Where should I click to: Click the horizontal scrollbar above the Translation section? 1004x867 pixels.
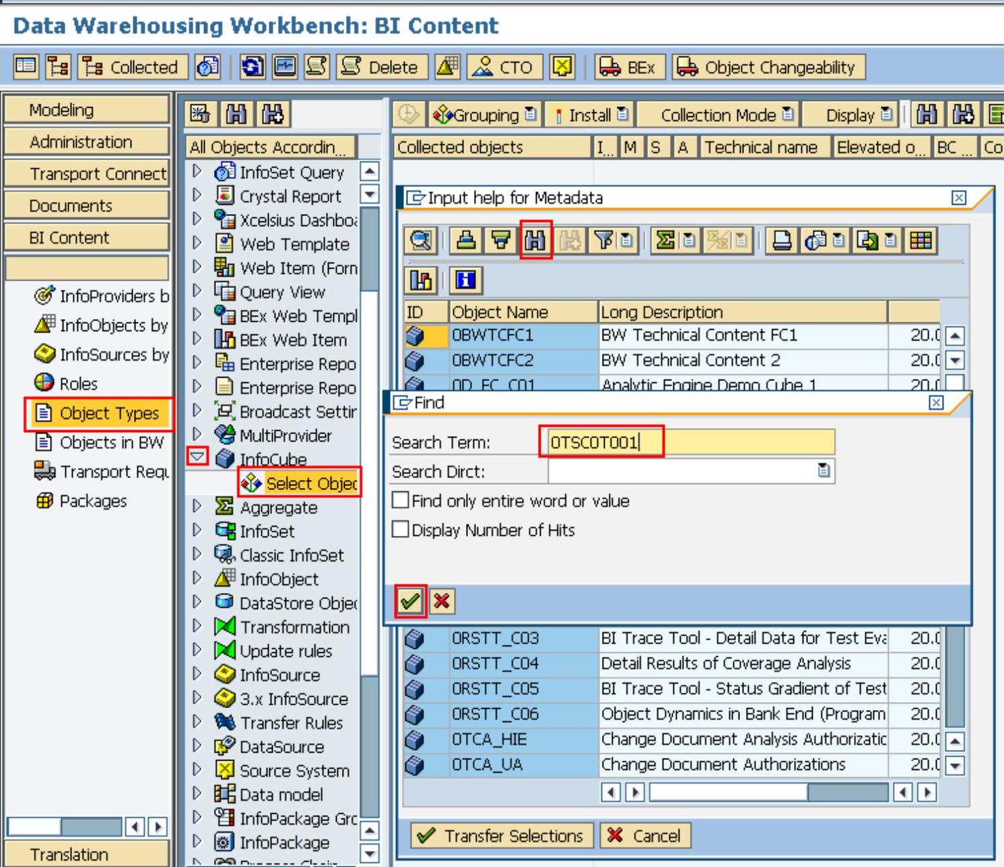click(87, 826)
